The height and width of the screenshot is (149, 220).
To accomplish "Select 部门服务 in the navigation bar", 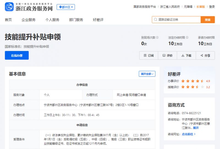I will tap(76, 20).
